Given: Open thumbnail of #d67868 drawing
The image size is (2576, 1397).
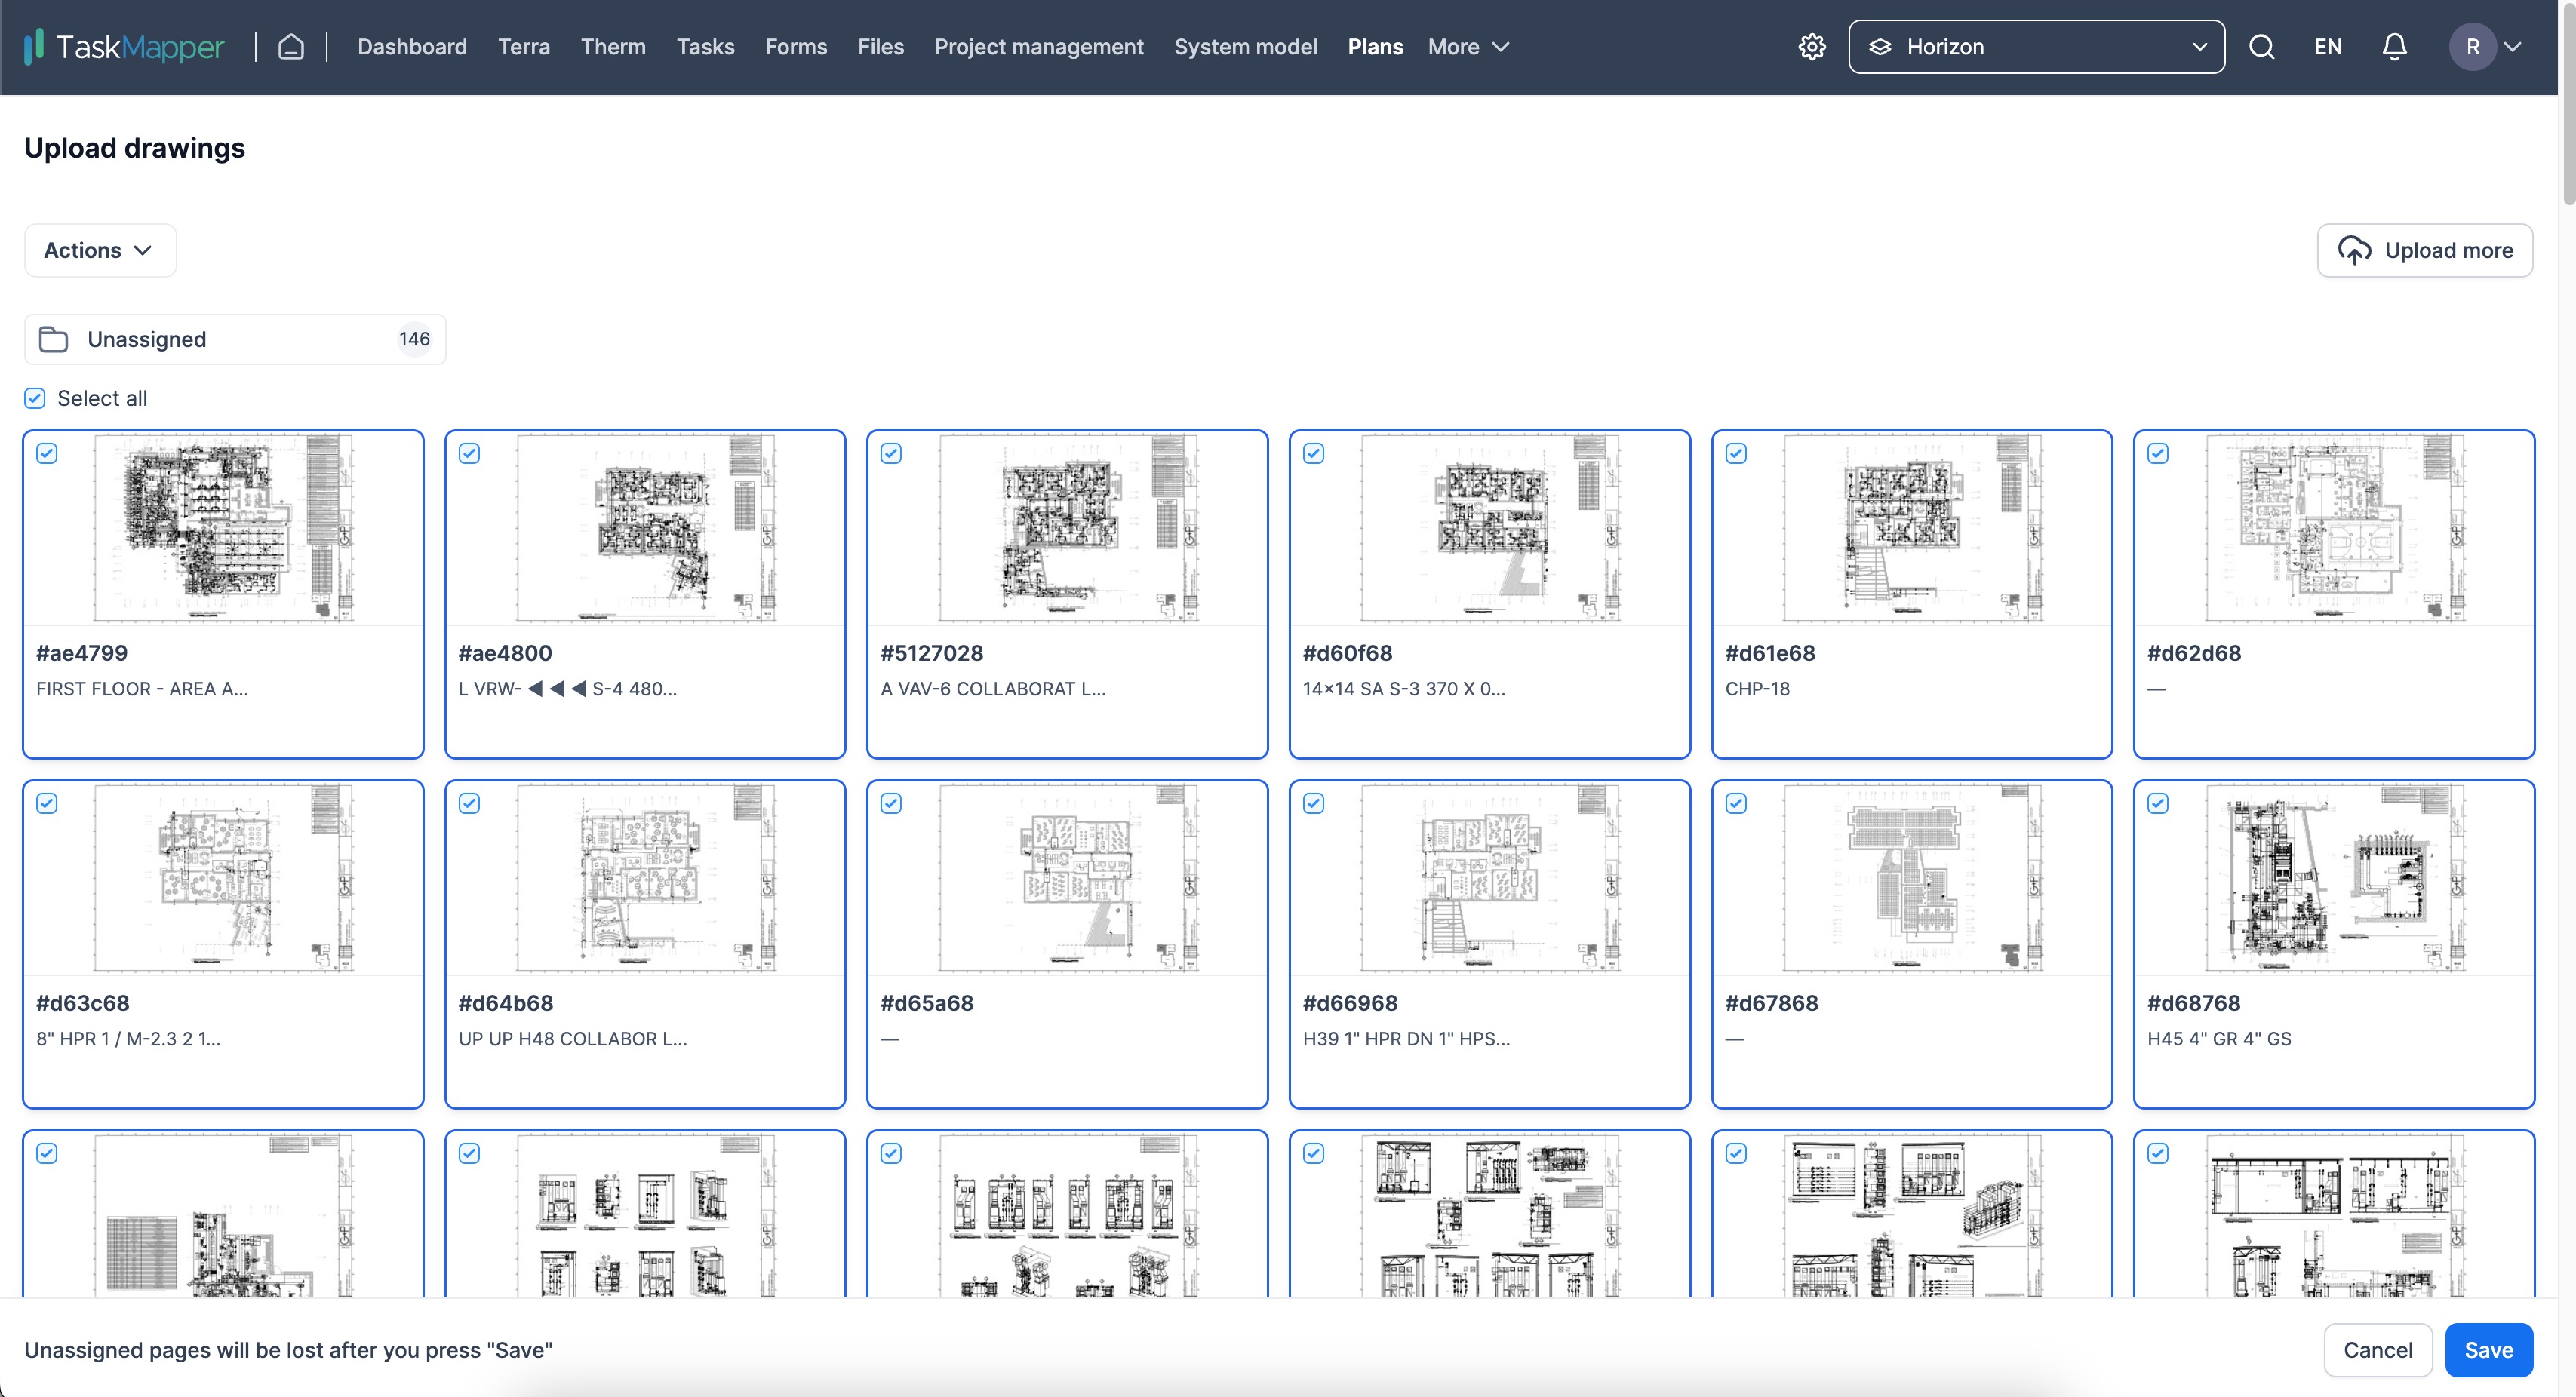Looking at the screenshot, I should coord(1912,878).
